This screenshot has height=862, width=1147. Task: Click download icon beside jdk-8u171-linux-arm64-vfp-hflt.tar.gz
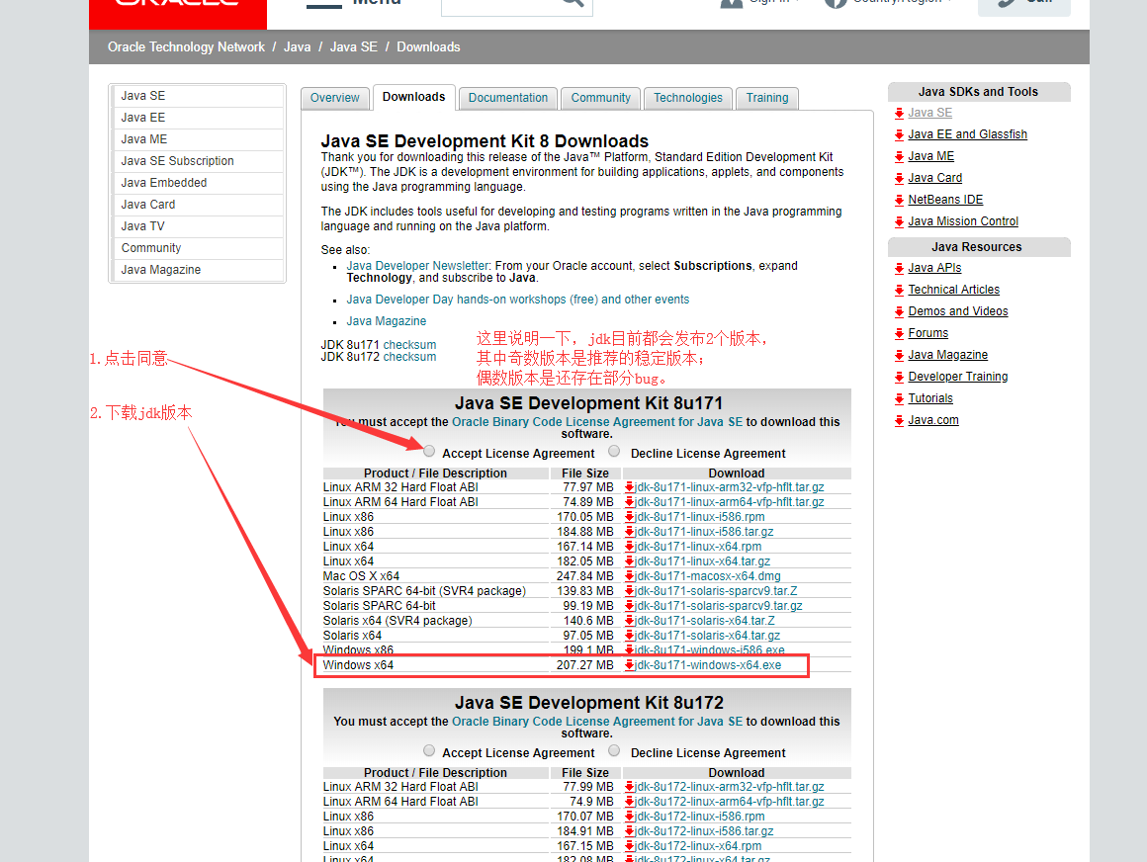tap(629, 502)
